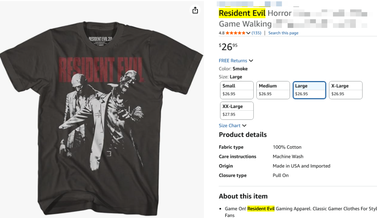Select the Large size option
This screenshot has height=218, width=377.
pos(309,90)
